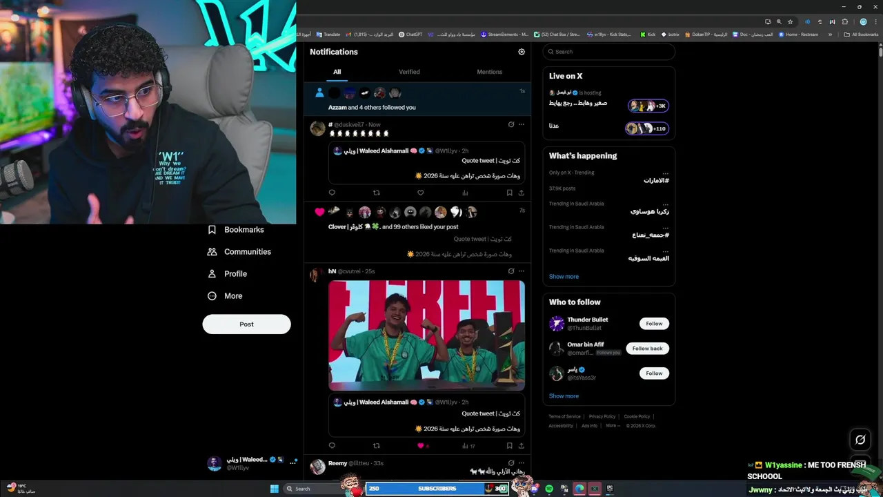Screen dimensions: 883x497
Task: Bookmark this page star icon
Action: click(791, 22)
